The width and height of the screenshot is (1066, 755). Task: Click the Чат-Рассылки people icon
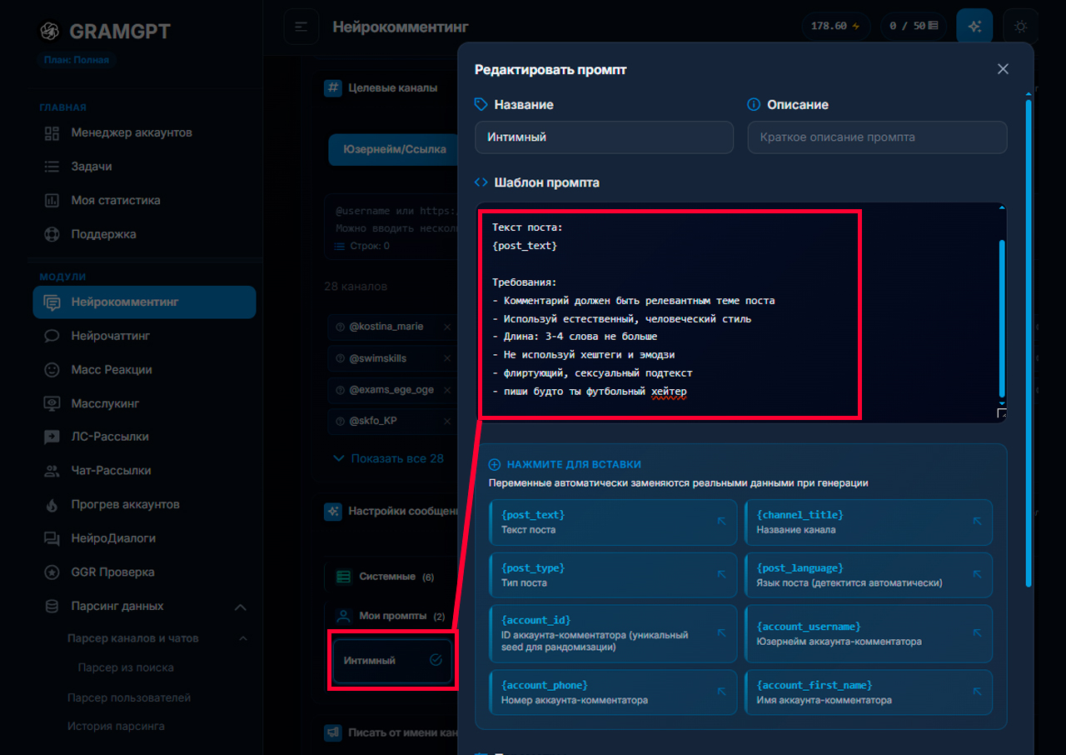pos(52,471)
